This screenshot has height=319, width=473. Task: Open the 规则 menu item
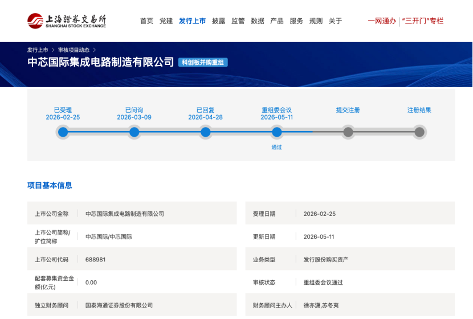[316, 21]
